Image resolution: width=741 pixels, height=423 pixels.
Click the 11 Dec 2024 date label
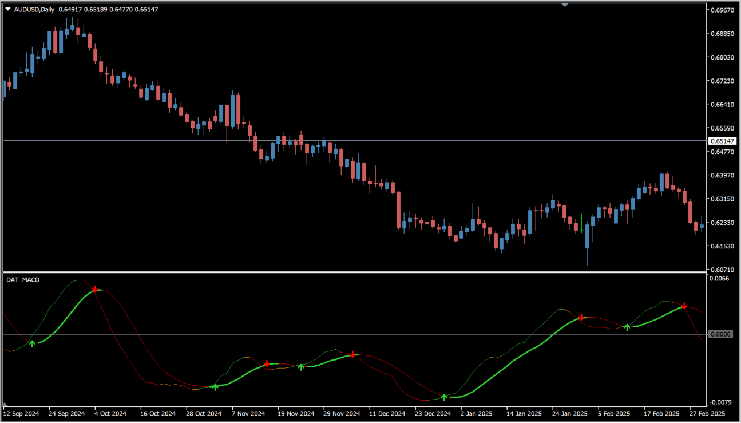pos(387,413)
